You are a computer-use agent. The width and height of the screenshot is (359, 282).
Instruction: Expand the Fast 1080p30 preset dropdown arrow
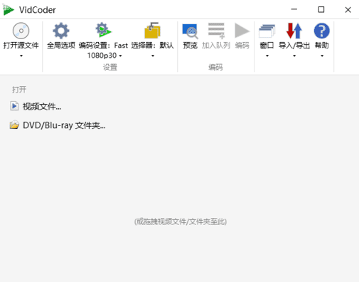[120, 56]
